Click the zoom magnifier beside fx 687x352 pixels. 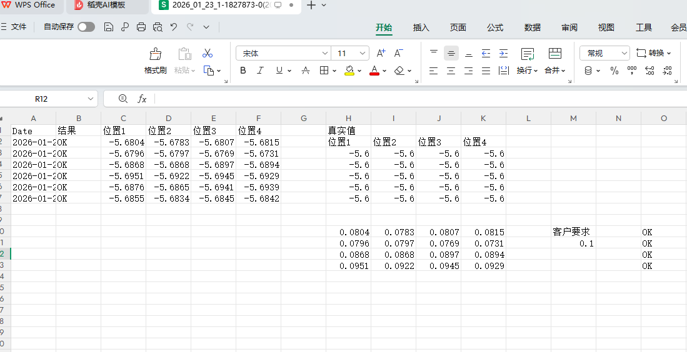click(123, 99)
